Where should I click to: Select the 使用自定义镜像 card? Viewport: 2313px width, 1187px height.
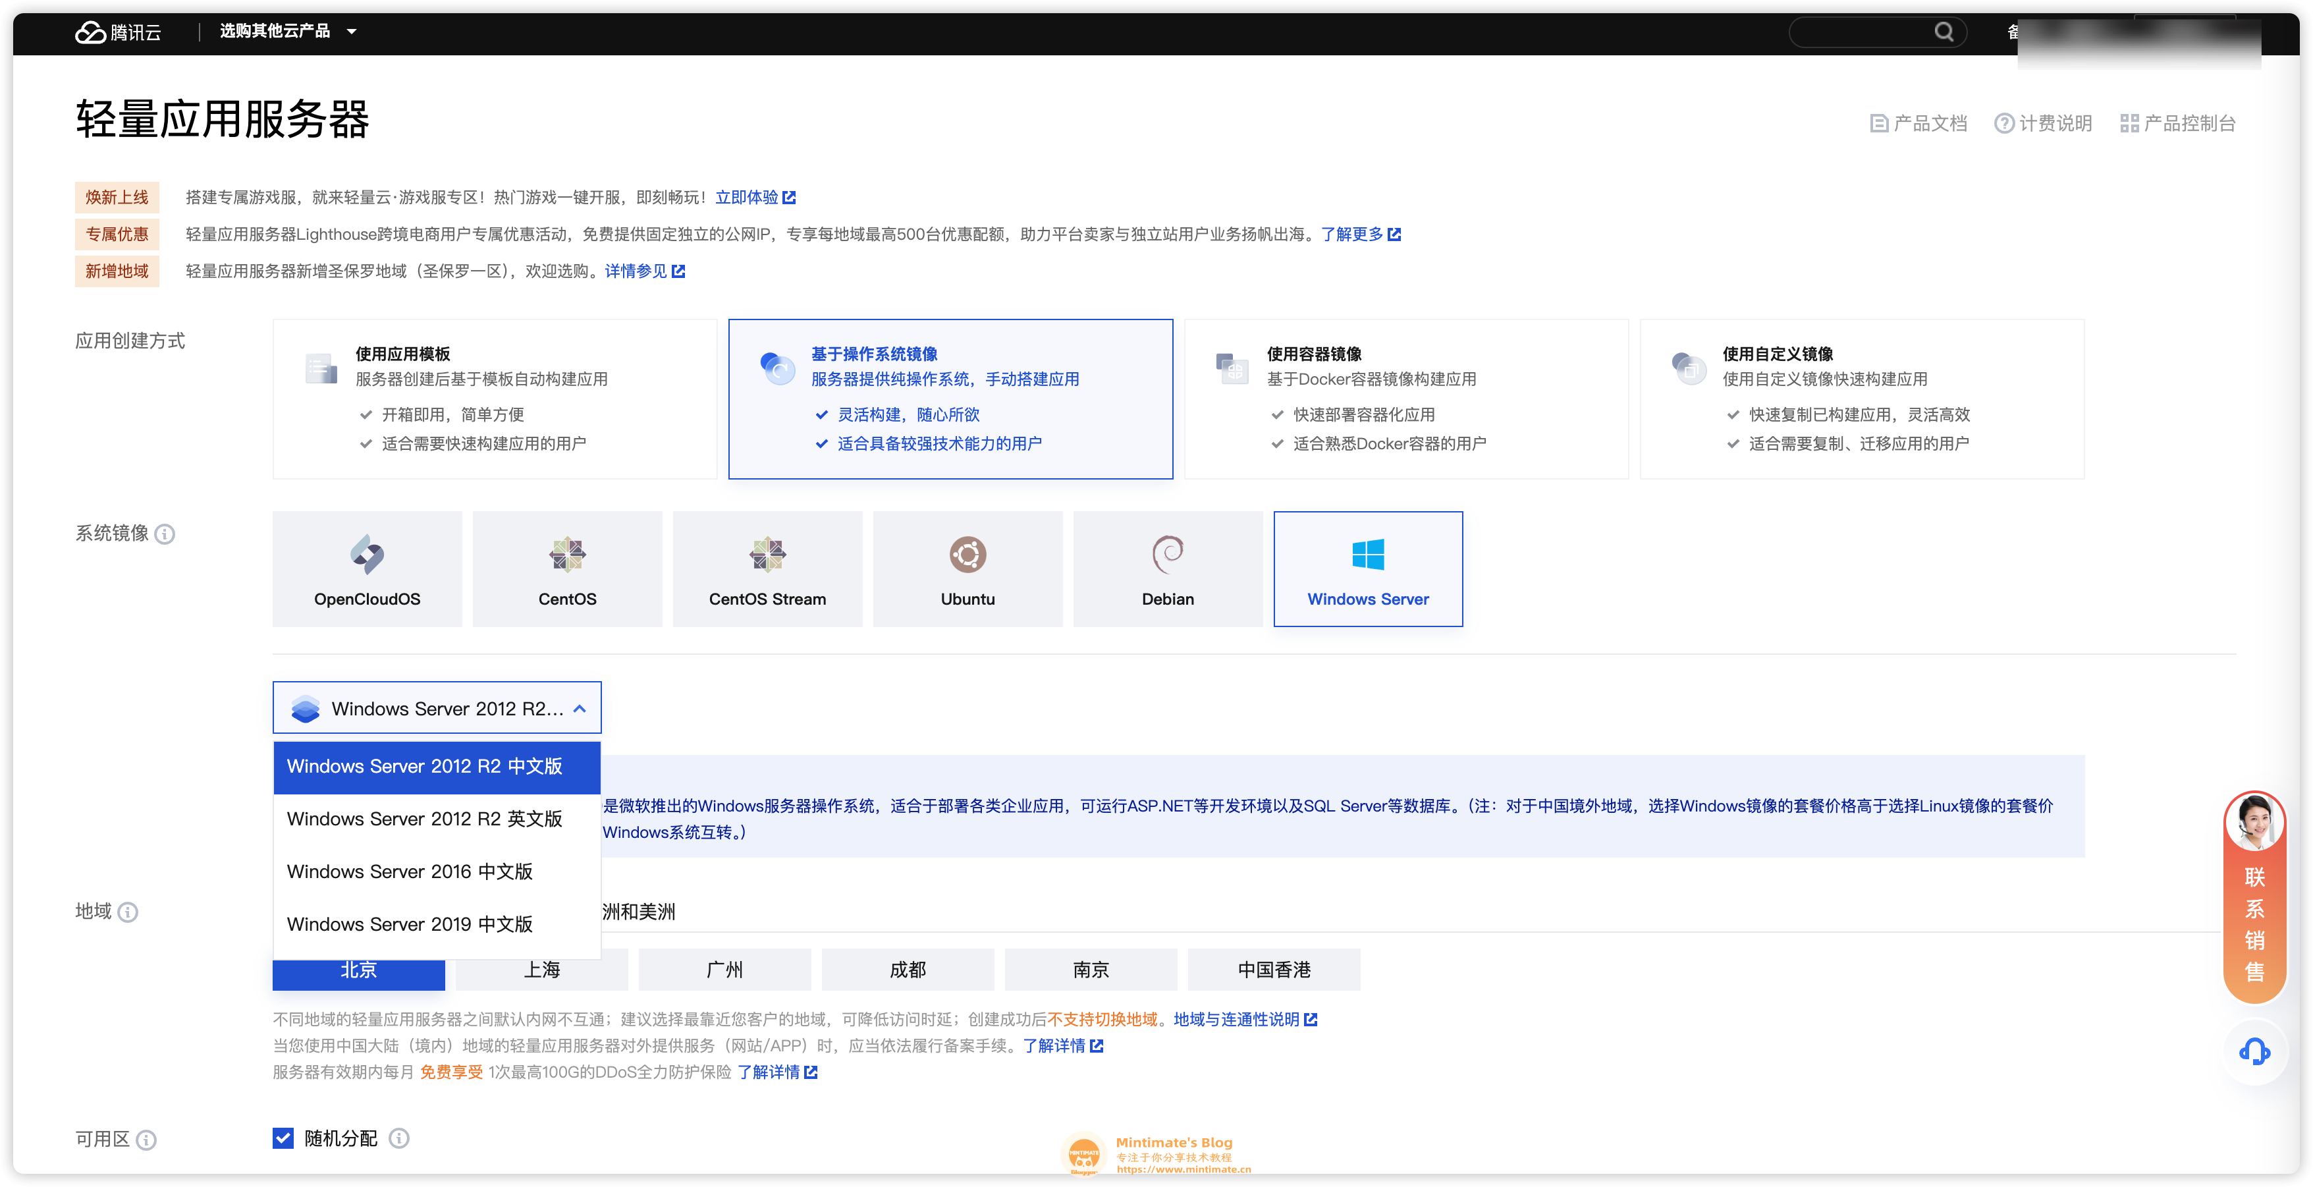coord(1861,399)
